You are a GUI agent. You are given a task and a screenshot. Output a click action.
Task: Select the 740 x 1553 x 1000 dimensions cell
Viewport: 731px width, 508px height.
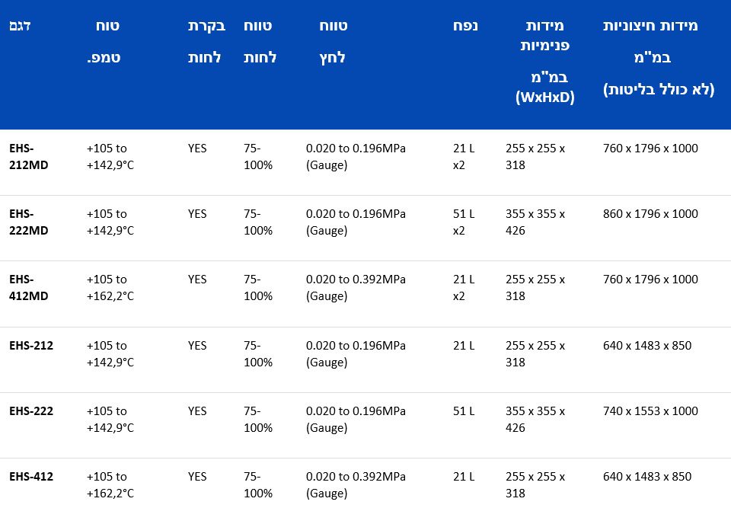tap(650, 411)
